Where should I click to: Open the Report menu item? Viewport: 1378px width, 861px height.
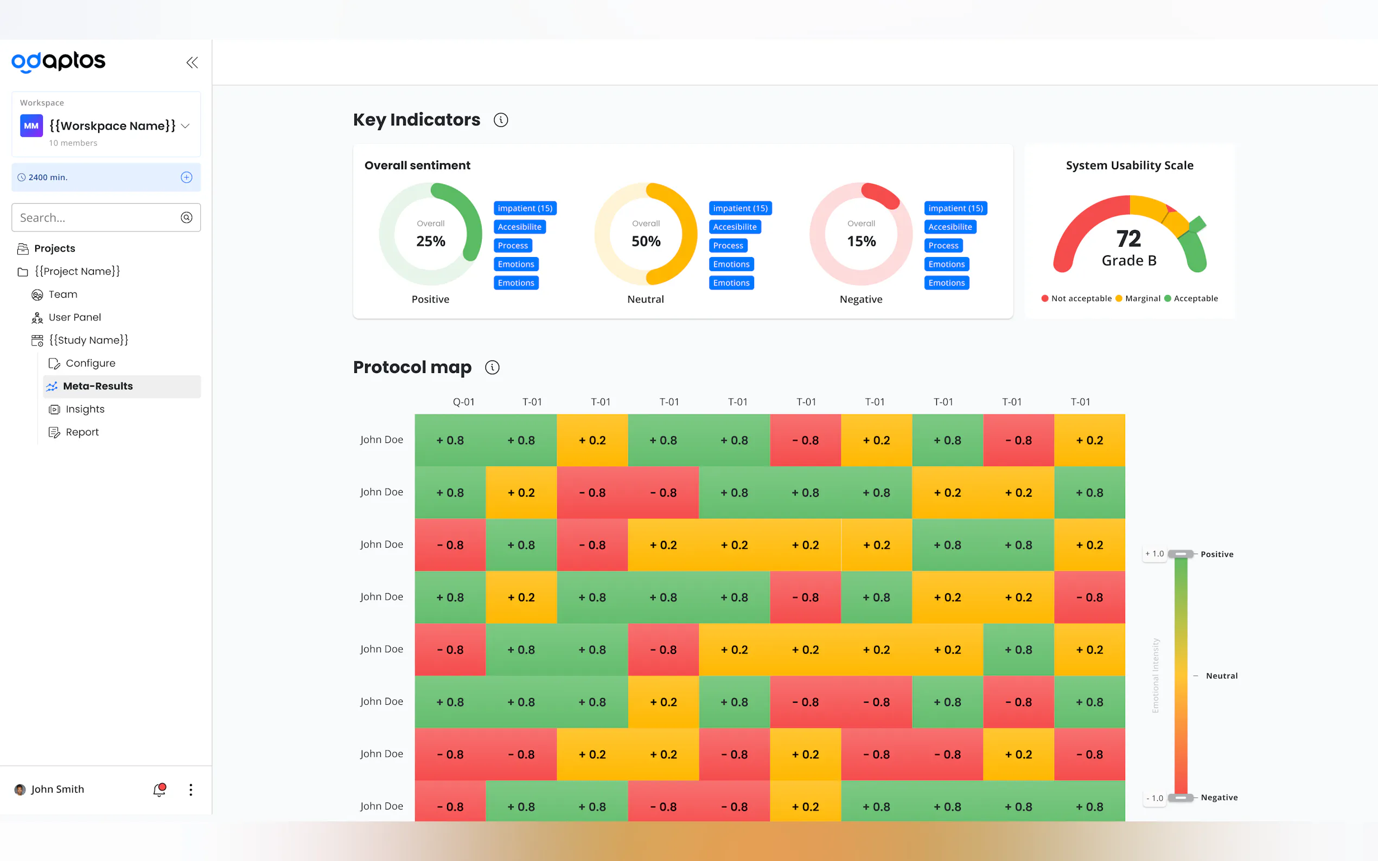pyautogui.click(x=82, y=432)
